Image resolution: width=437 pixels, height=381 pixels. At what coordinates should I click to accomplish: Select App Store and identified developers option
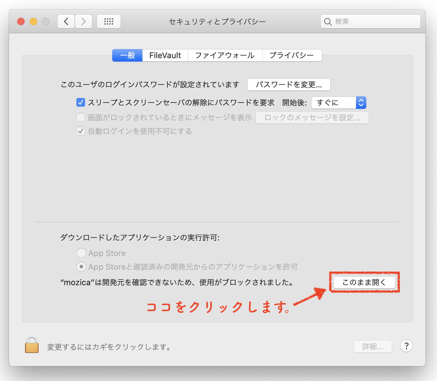click(81, 267)
